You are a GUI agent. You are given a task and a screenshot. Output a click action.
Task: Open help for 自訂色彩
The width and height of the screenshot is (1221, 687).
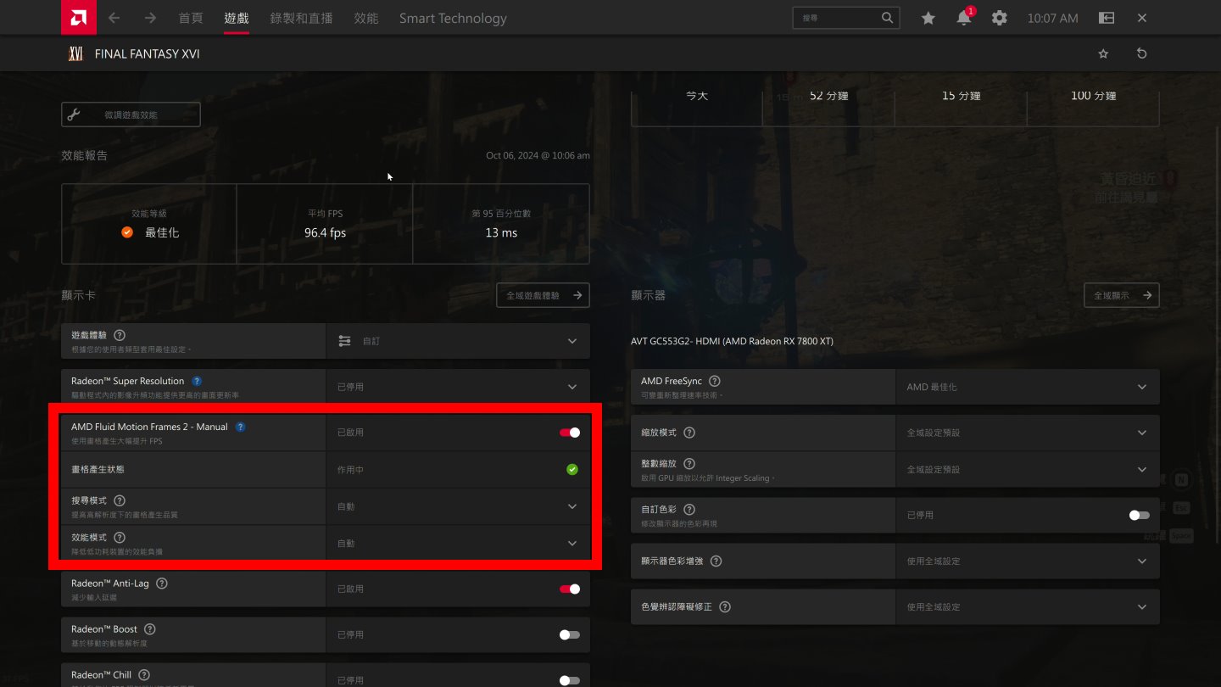pyautogui.click(x=689, y=510)
